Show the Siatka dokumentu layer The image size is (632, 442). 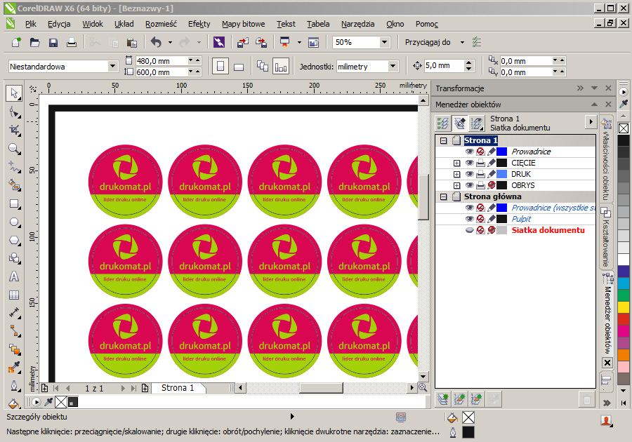point(469,230)
